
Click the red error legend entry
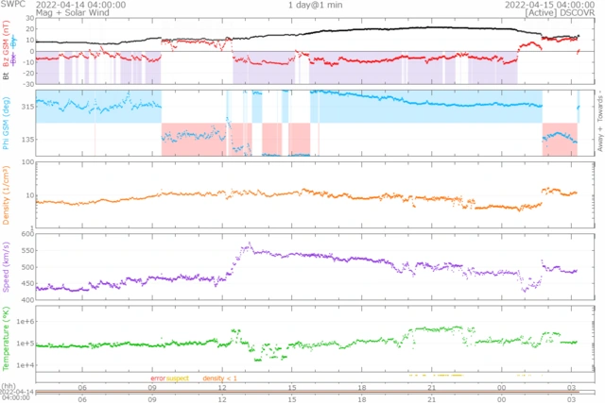(x=156, y=378)
